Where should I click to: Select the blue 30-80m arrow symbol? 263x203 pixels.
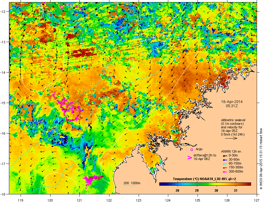point(224,160)
